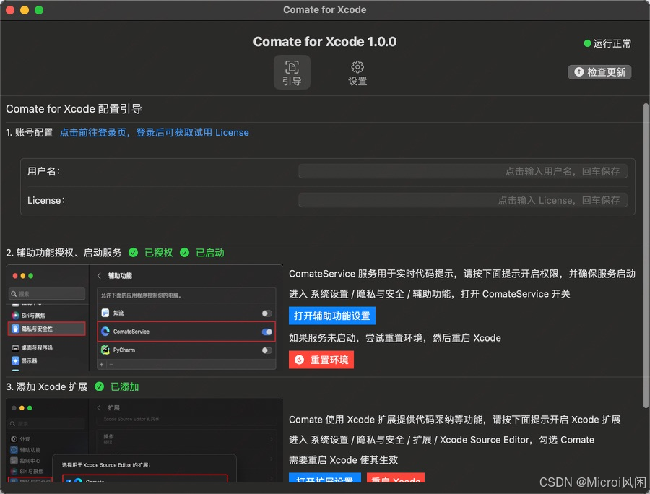This screenshot has height=494, width=650.
Task: Click the 桌面与程序坞 dock icon
Action: click(15, 347)
